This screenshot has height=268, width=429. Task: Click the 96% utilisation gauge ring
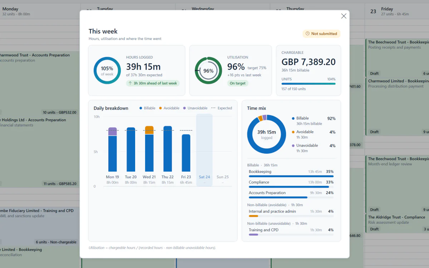click(208, 71)
